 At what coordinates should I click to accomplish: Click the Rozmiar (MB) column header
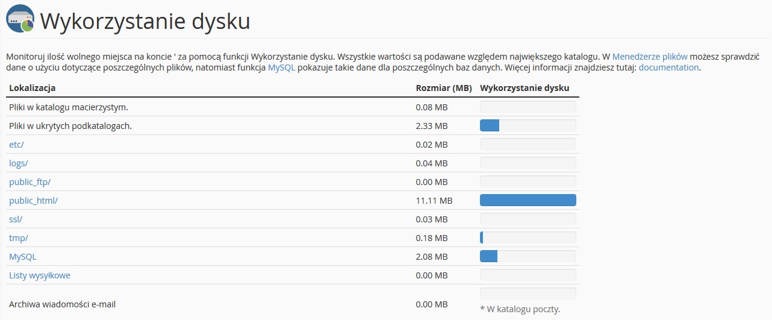point(444,88)
